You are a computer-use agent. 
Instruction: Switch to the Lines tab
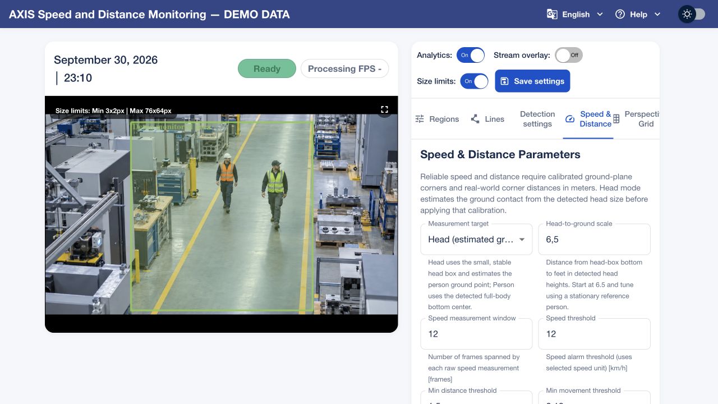point(487,119)
